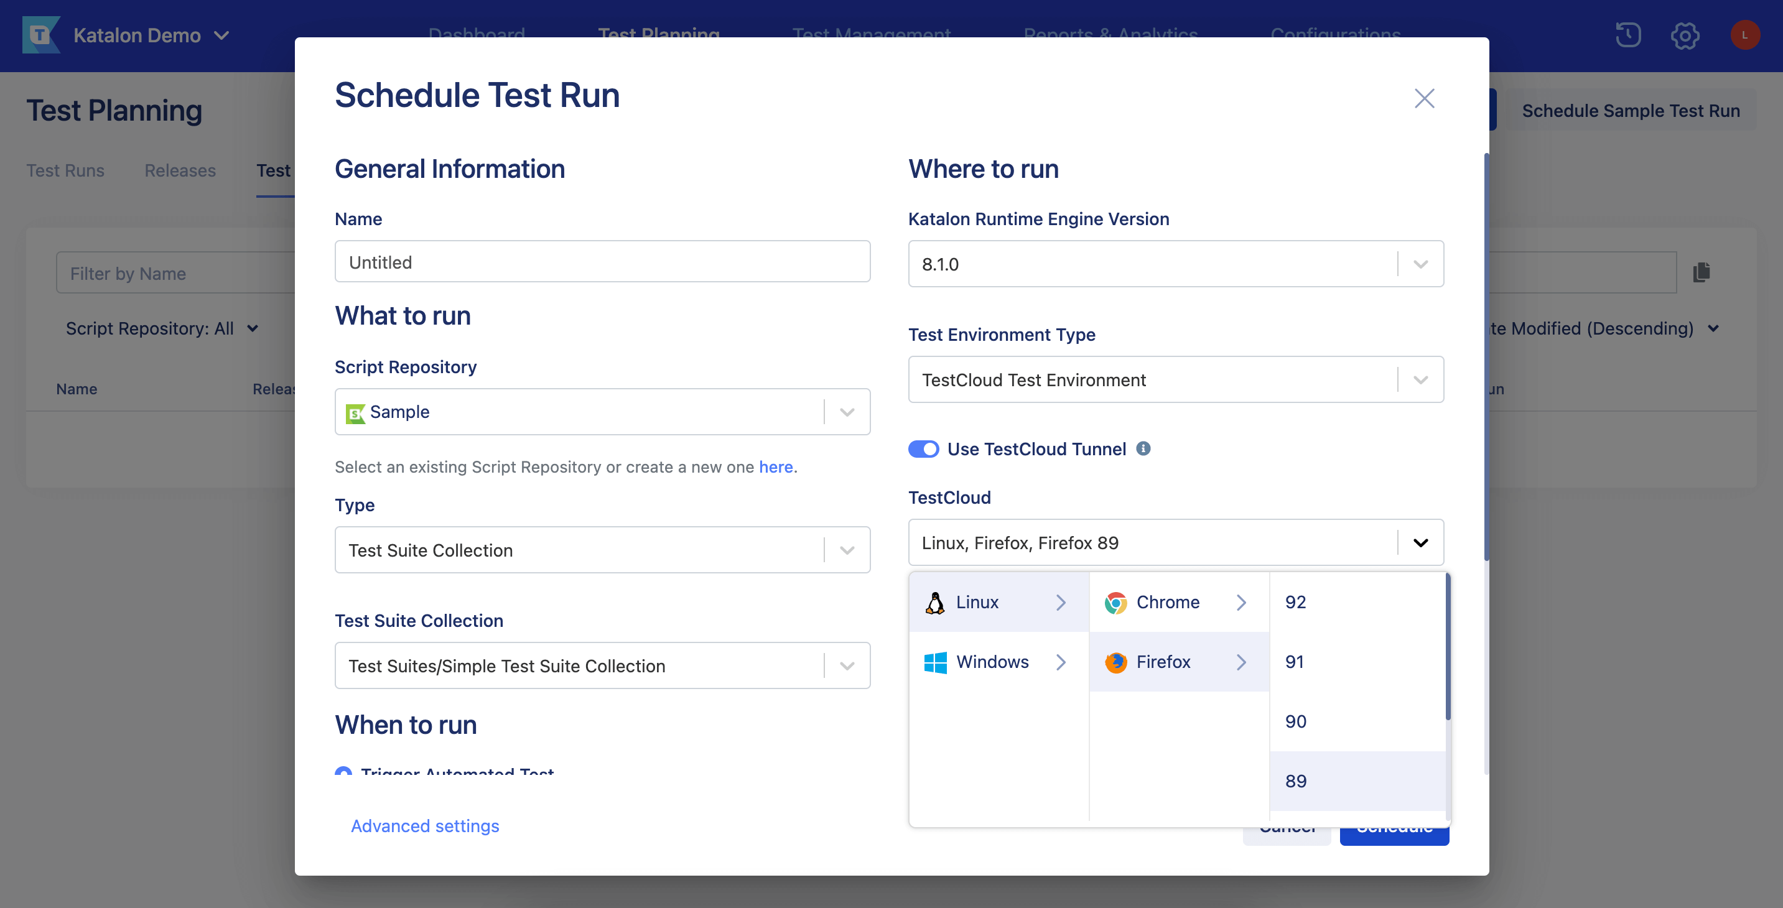1783x908 pixels.
Task: Click the Linux penguin icon
Action: pos(935,602)
